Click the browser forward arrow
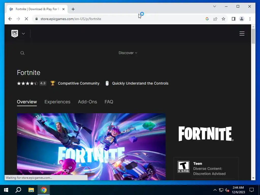260x195 pixels. (18, 19)
